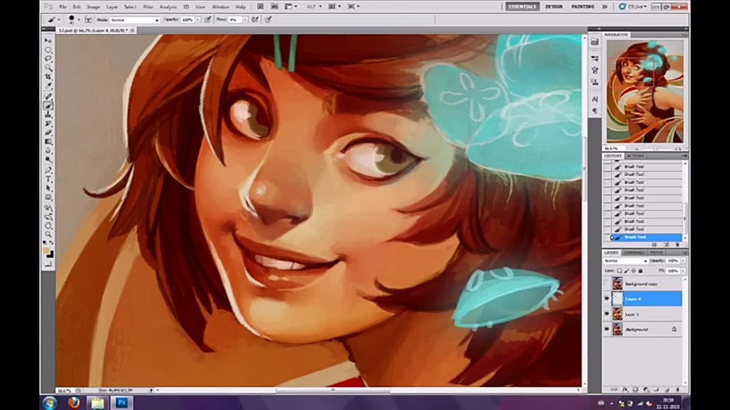Select the Clone Stamp tool
This screenshot has height=410, width=730.
(48, 114)
